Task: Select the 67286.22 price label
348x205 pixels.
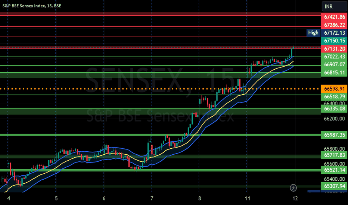Action: click(x=334, y=25)
